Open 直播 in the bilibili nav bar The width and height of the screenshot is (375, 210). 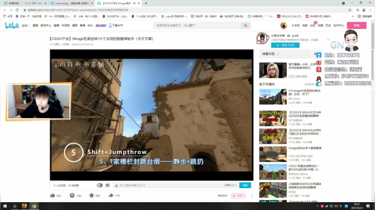(56, 25)
